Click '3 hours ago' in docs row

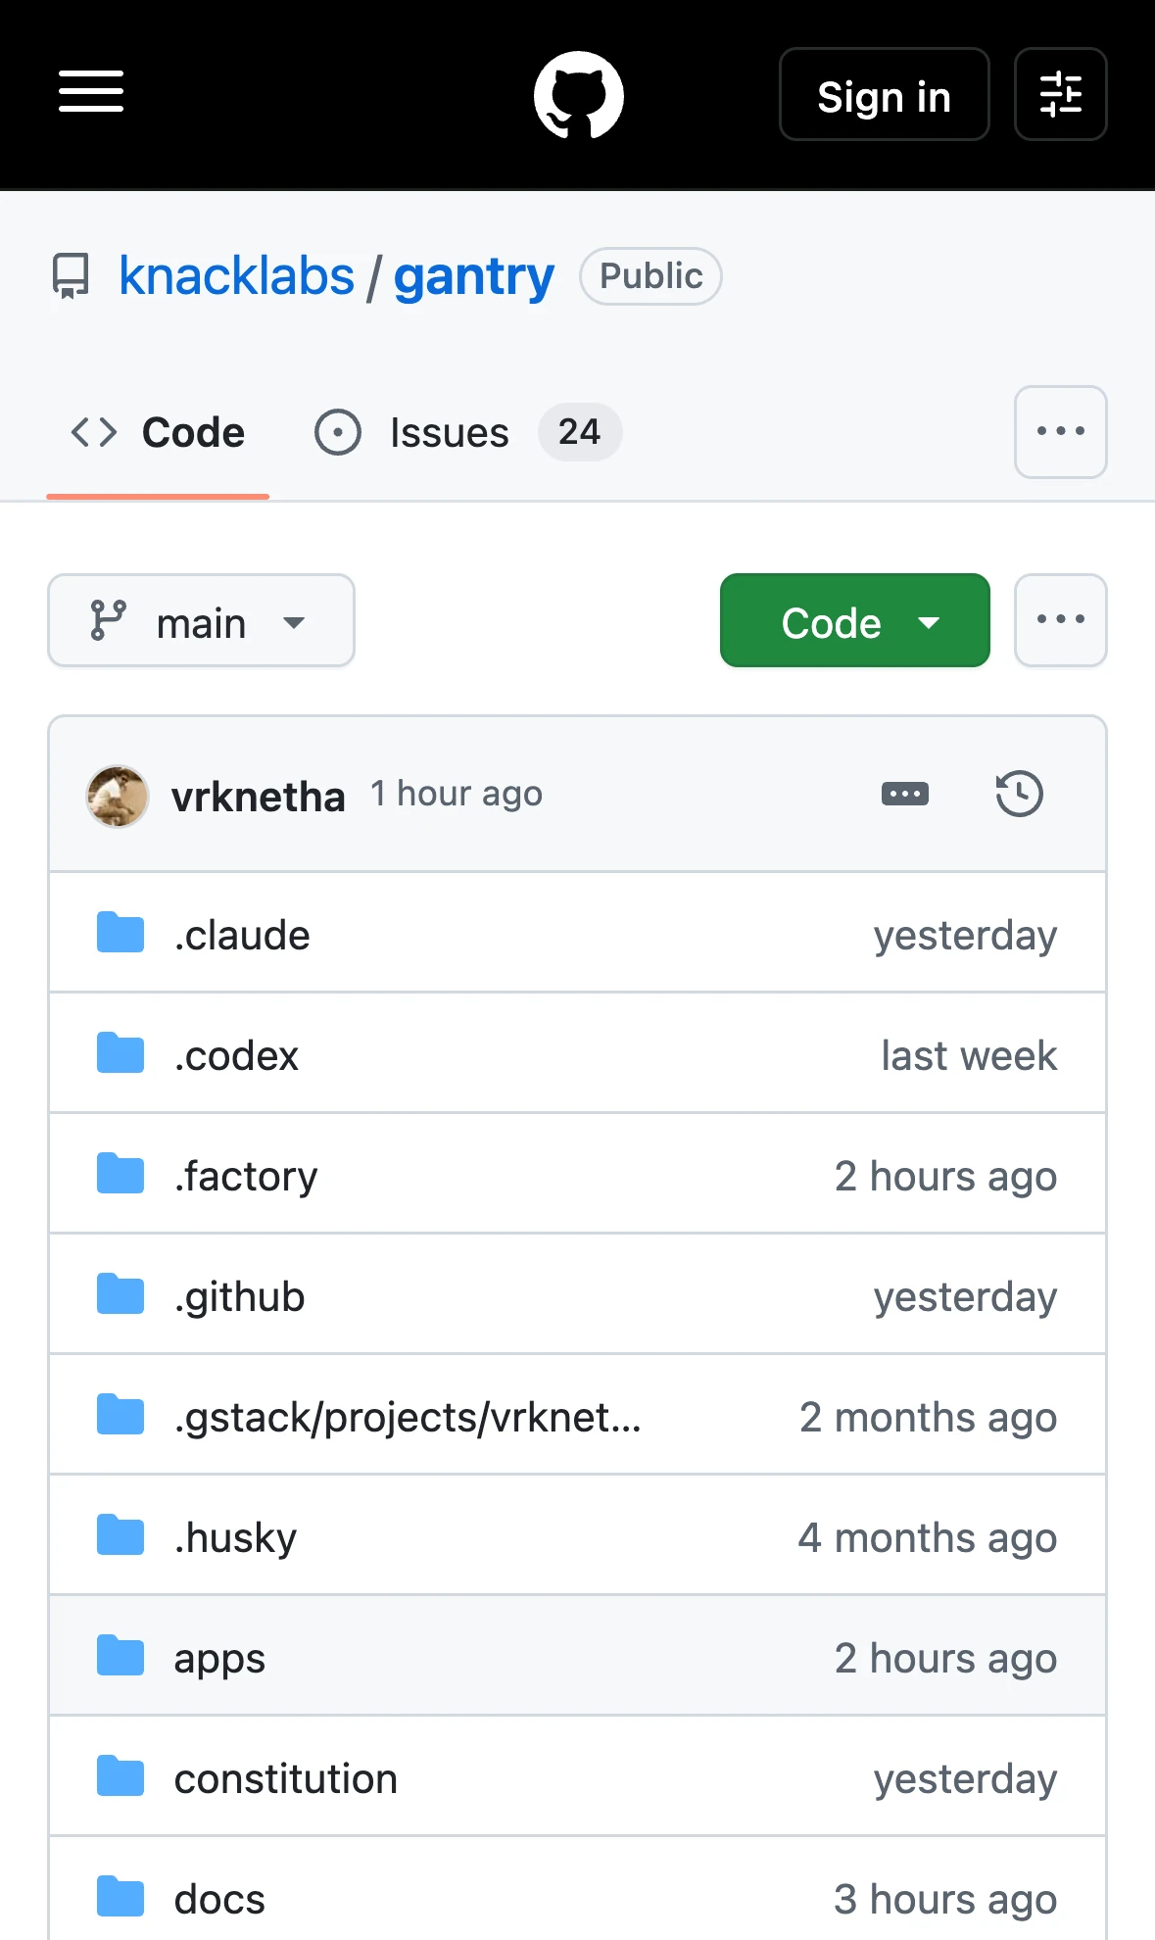[x=945, y=1900]
